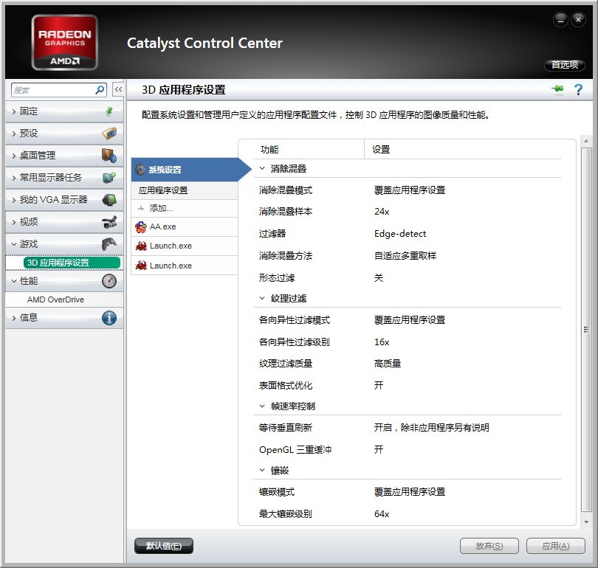Screen dimensions: 598x568
Task: Select the 应用程序设置 entry
Action: [185, 190]
